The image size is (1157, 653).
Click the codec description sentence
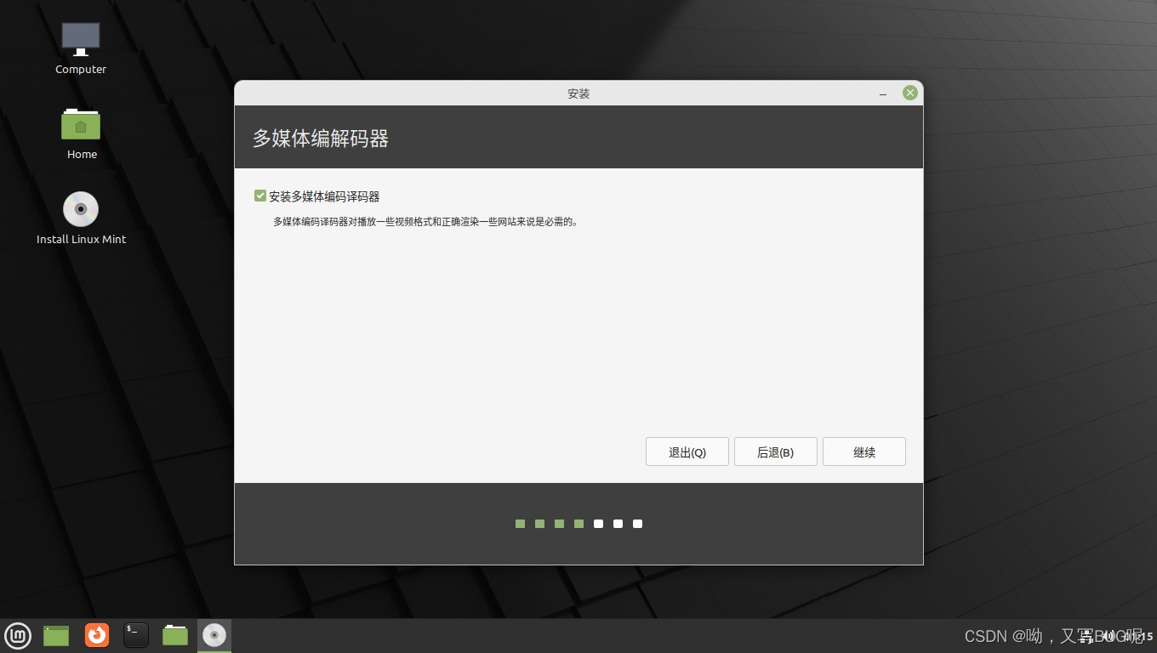425,222
